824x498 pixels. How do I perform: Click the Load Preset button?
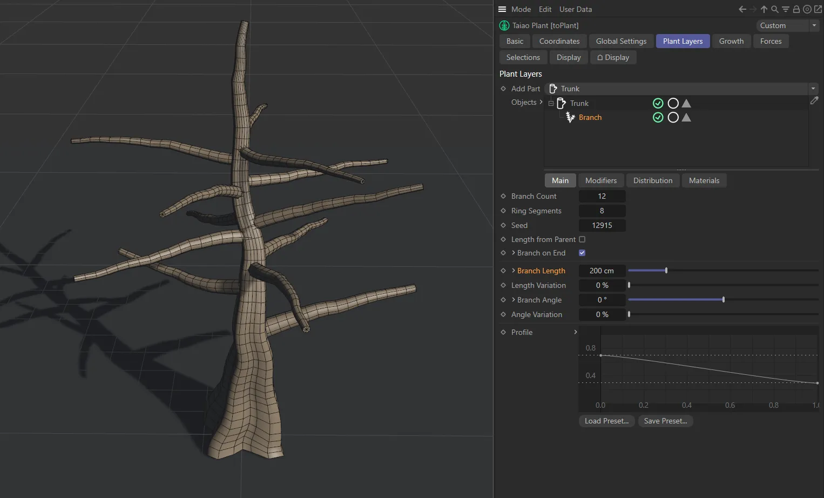pyautogui.click(x=606, y=421)
